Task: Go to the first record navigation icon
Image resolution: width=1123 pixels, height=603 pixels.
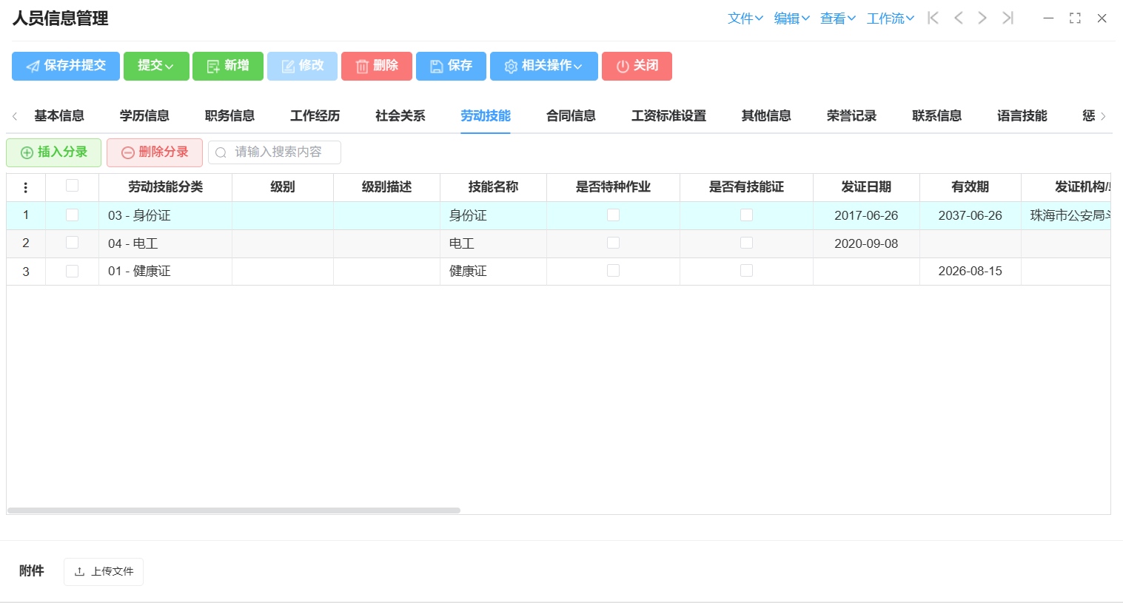Action: point(933,18)
